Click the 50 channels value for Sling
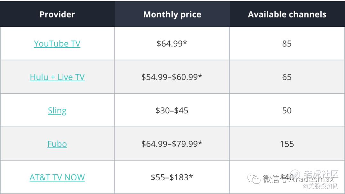This screenshot has width=345, height=194. (x=287, y=111)
